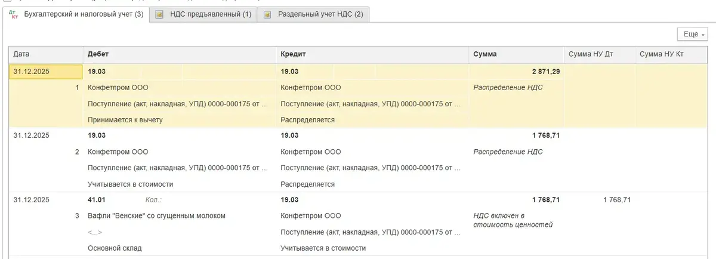This screenshot has width=716, height=259.
Task: Select the Основной склад cell in row three
Action: (x=115, y=248)
